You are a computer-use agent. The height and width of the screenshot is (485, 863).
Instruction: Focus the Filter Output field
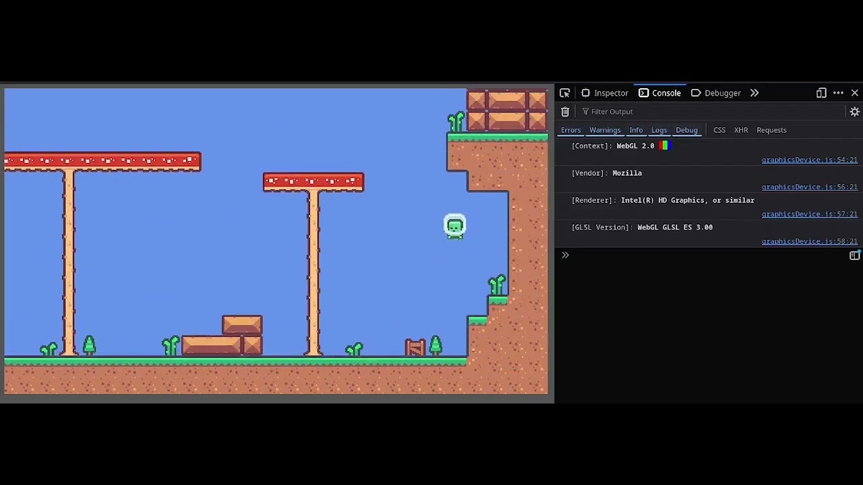(x=711, y=112)
